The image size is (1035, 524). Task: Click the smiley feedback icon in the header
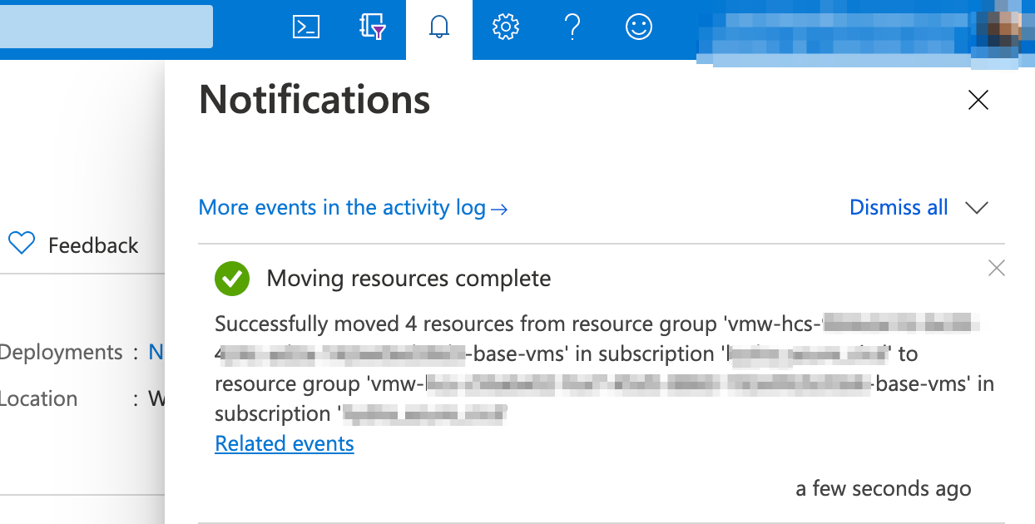click(x=638, y=27)
